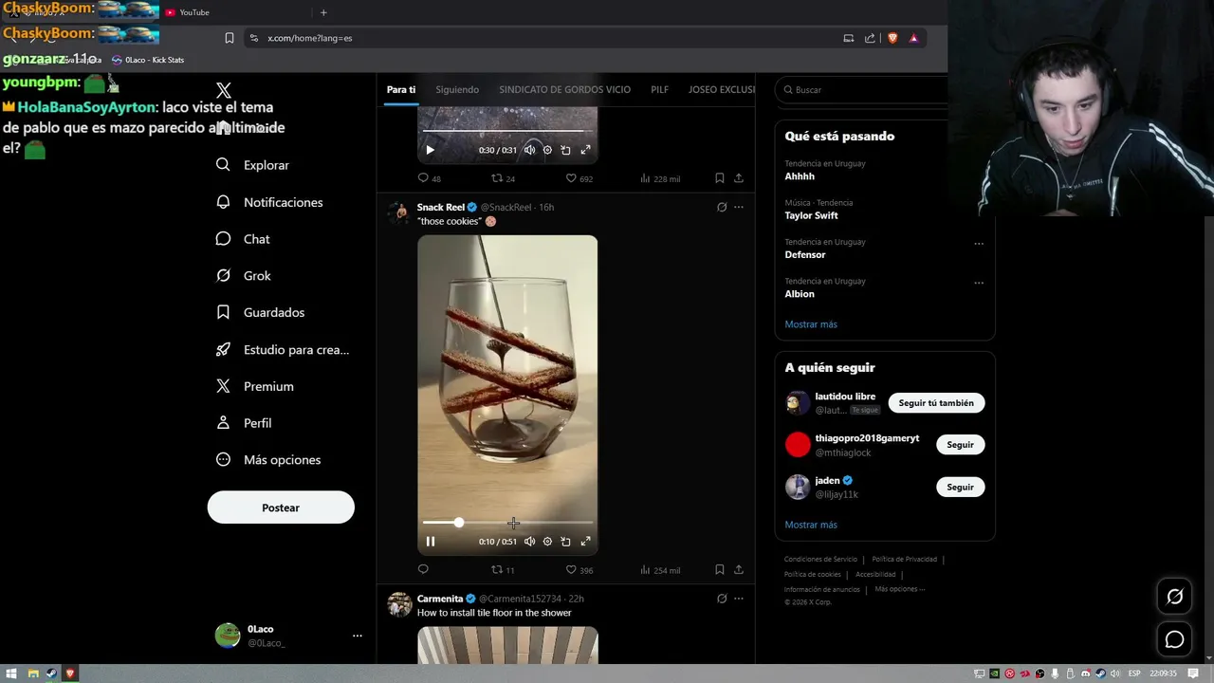Reply to the Snack Reel post
Image resolution: width=1214 pixels, height=683 pixels.
[x=423, y=570]
